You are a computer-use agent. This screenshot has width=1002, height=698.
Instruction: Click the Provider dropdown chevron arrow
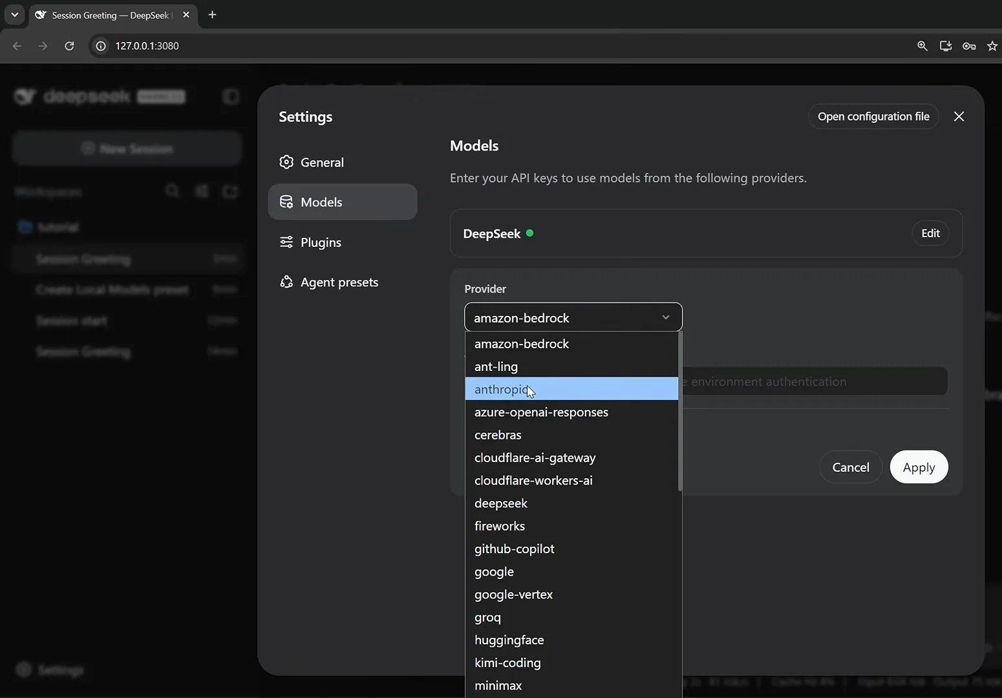(x=666, y=317)
